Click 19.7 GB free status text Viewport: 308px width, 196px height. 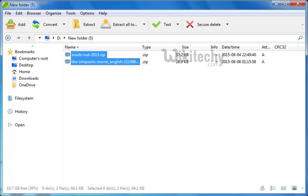click(22, 188)
